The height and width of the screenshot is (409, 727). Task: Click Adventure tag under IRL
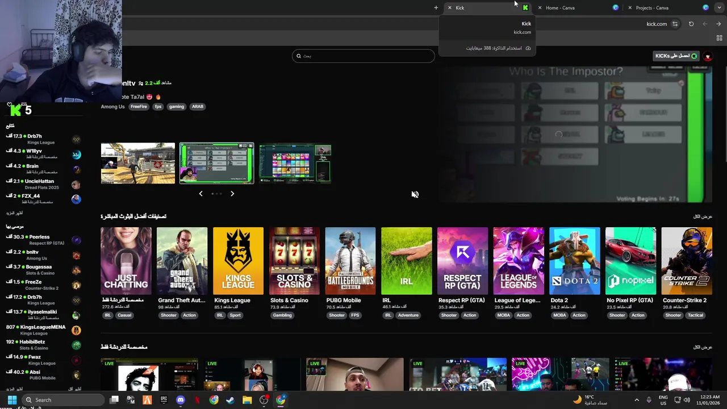coord(408,315)
